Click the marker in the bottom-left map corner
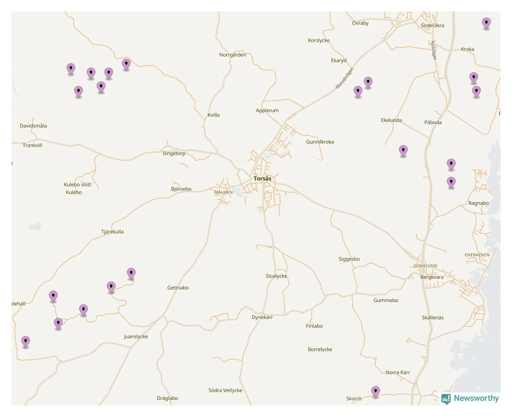This screenshot has width=512, height=417. [x=26, y=341]
